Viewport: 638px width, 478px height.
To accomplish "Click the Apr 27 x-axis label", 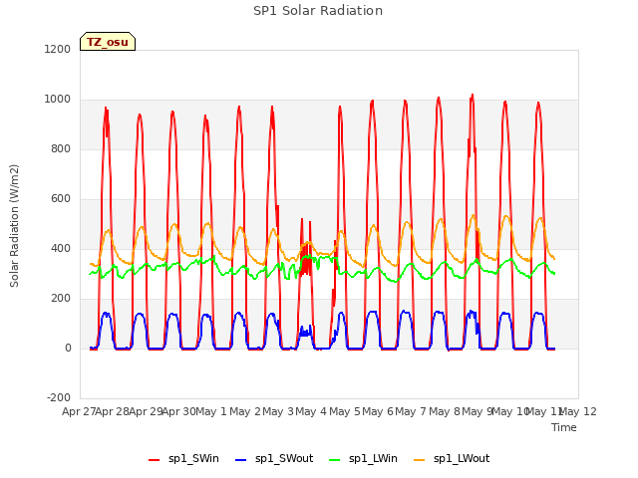I will pyautogui.click(x=79, y=411).
